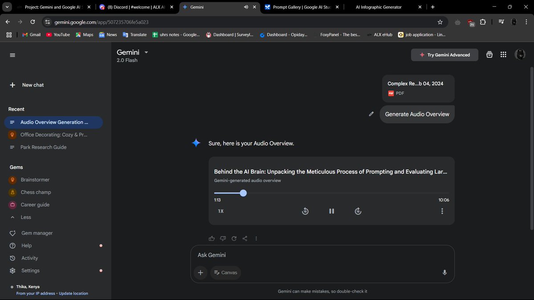Skip audio forward 10 seconds
The image size is (534, 300).
[358, 211]
